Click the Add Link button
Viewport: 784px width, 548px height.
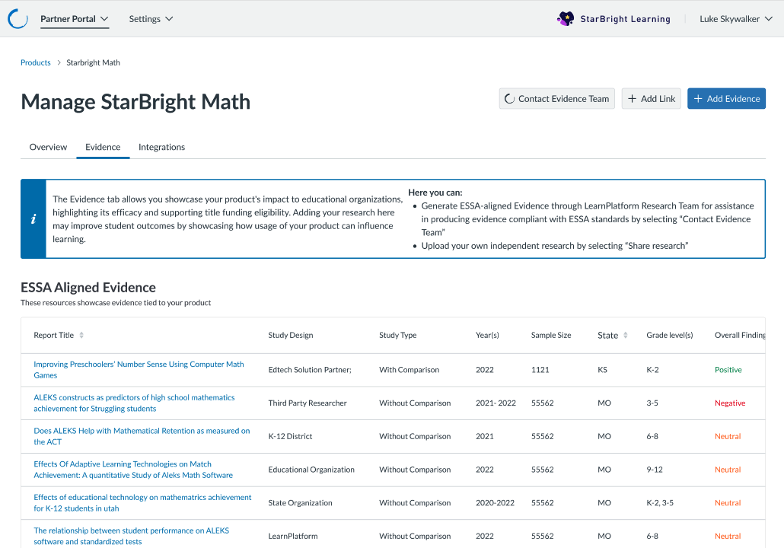652,98
